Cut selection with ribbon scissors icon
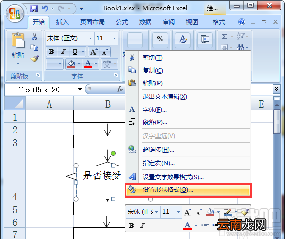This screenshot has height=239, width=285. click(x=34, y=37)
